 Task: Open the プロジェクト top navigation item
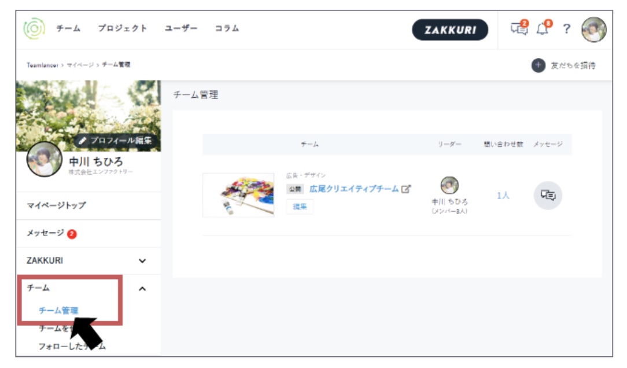pos(123,28)
